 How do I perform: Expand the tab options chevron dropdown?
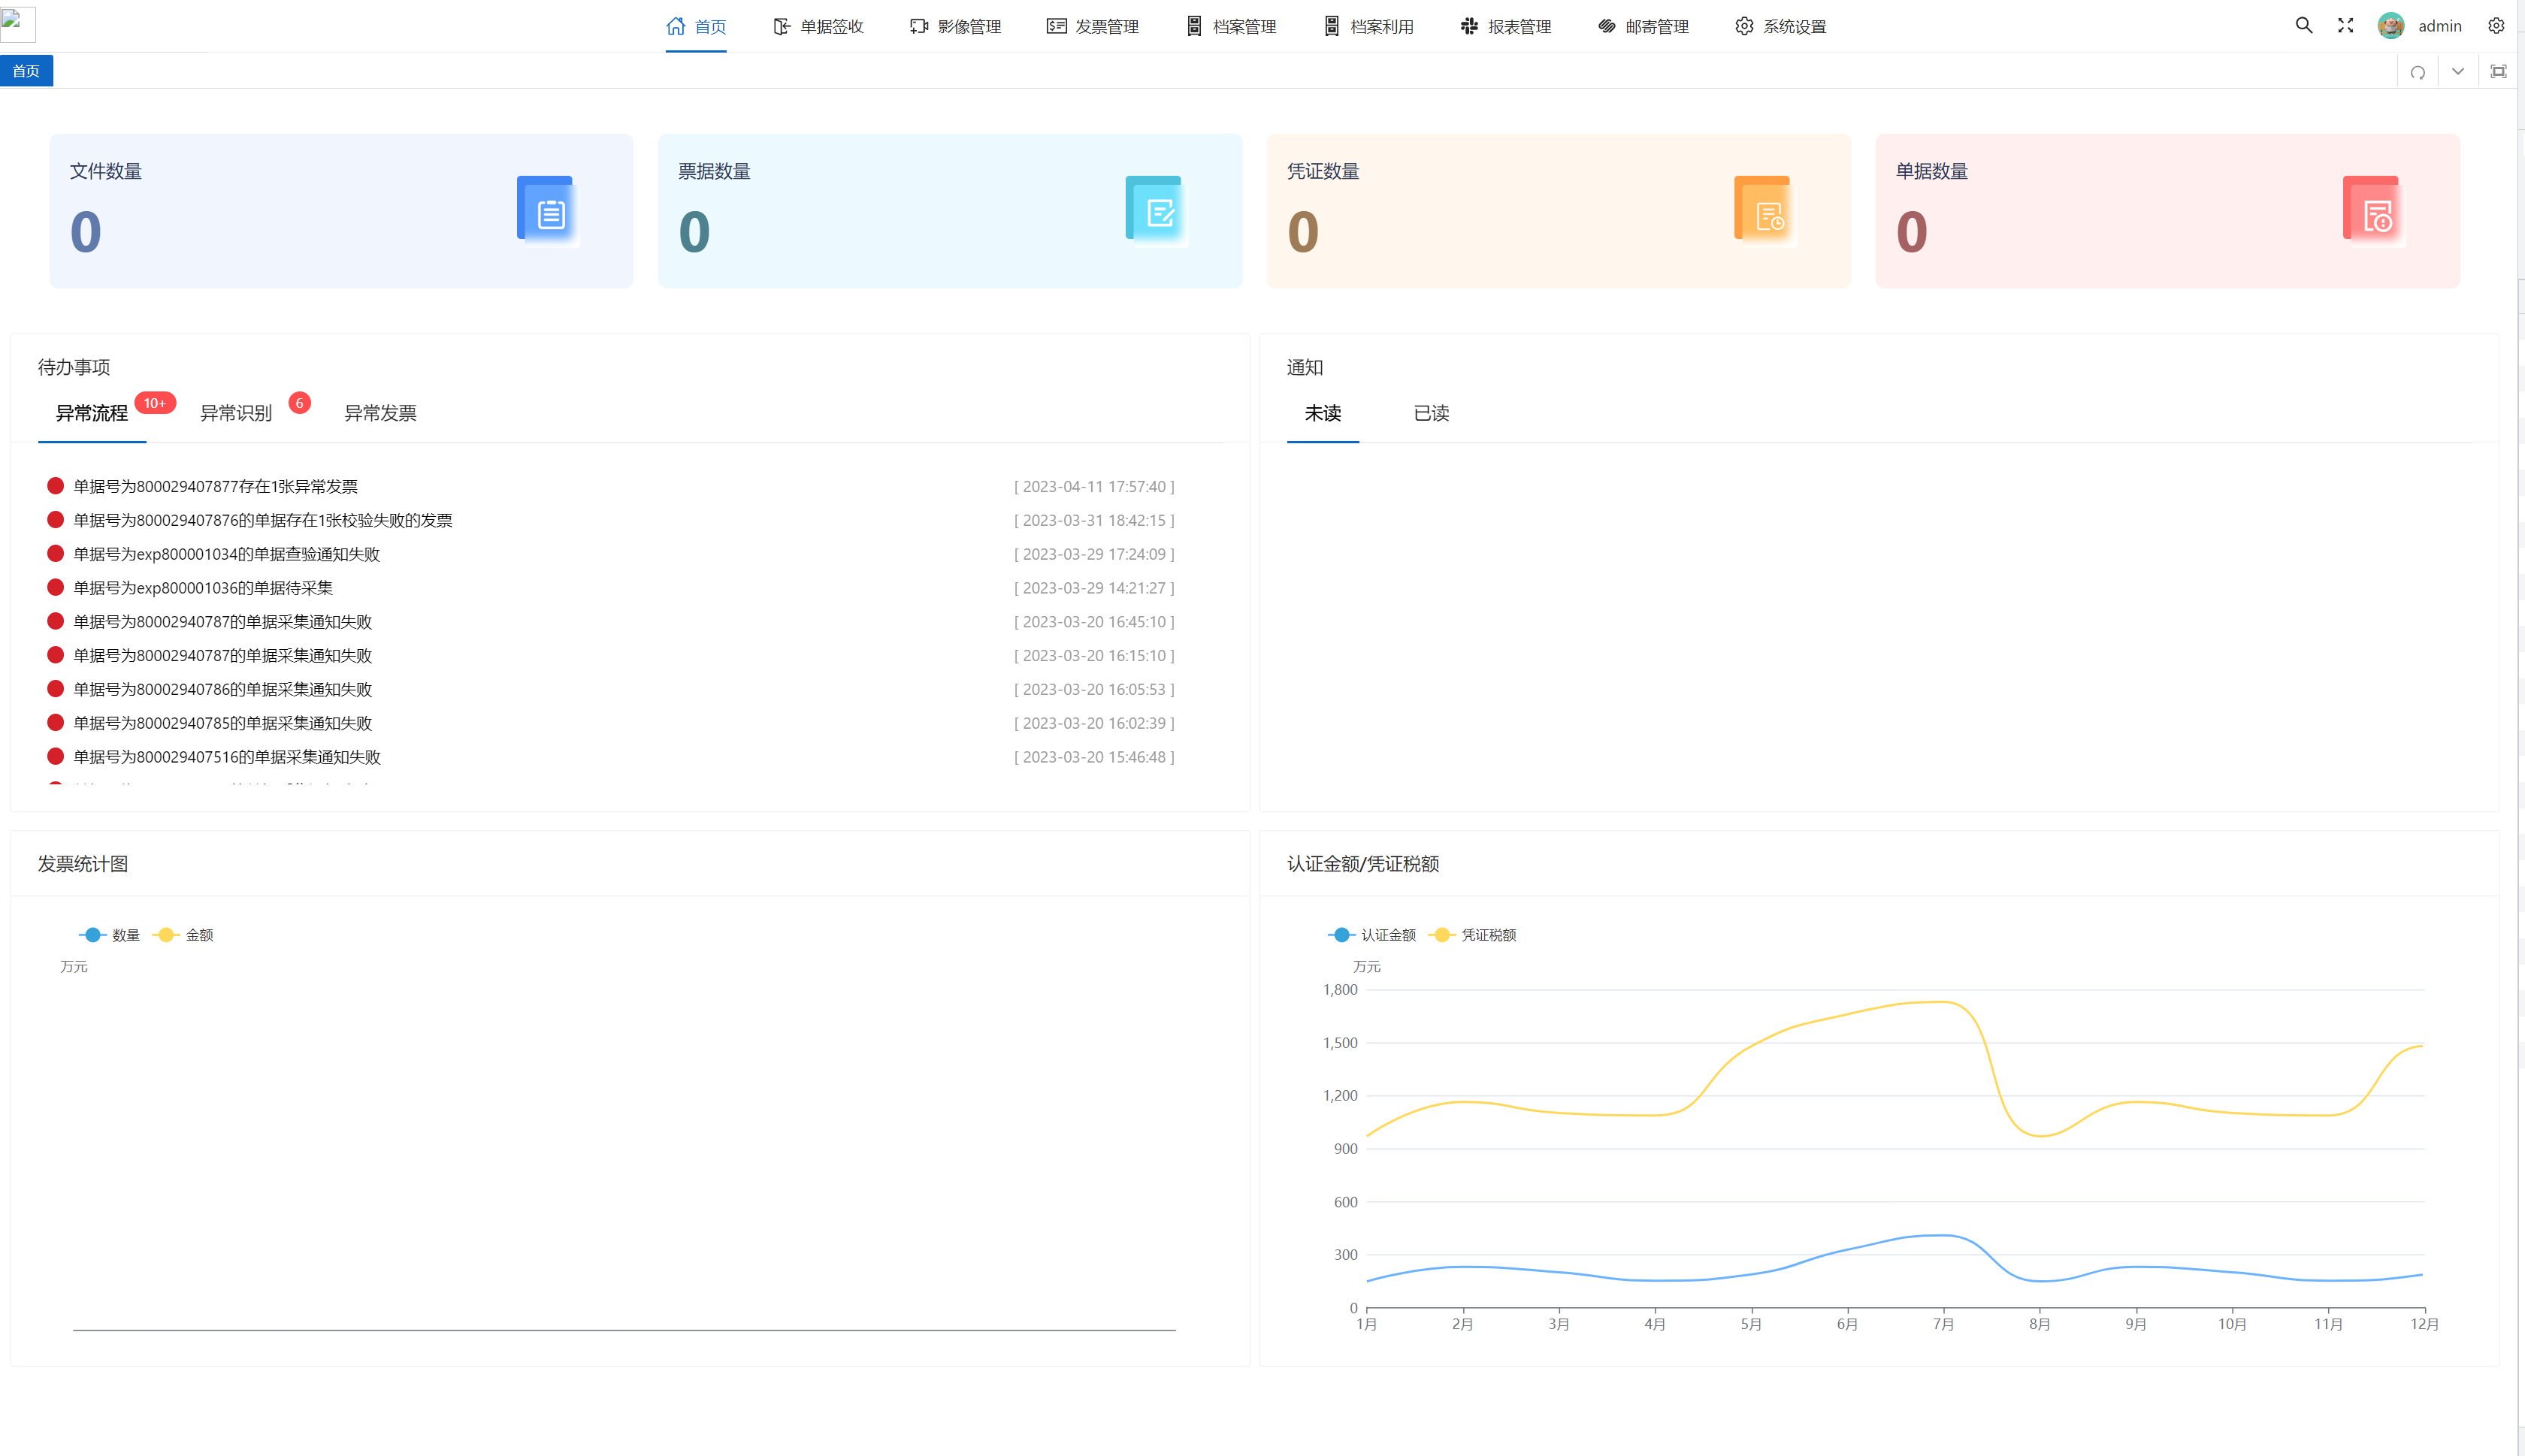(x=2458, y=71)
